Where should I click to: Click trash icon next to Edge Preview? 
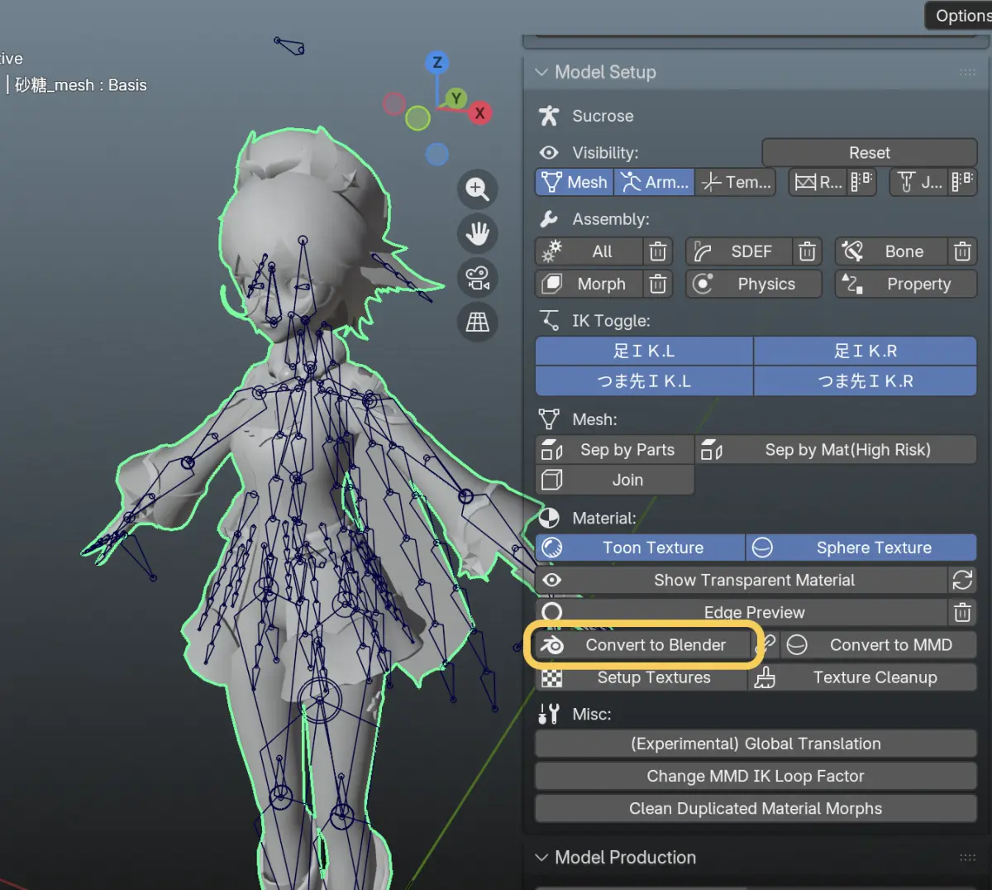[x=962, y=612]
